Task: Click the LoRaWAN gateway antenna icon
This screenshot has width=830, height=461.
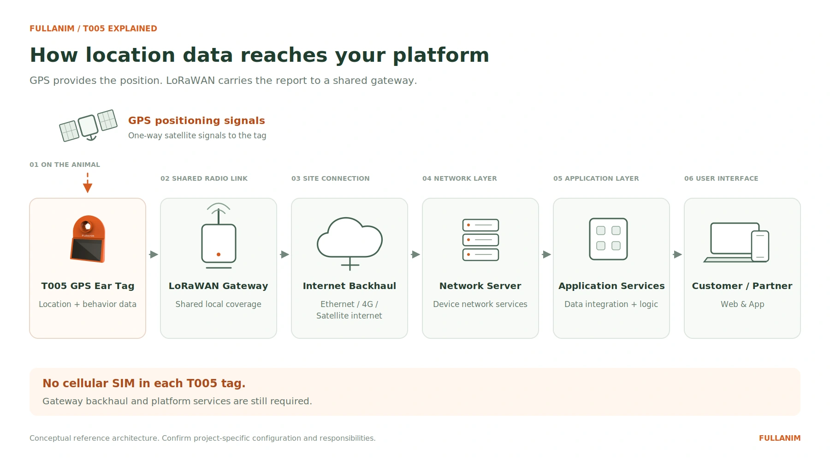Action: click(x=219, y=236)
